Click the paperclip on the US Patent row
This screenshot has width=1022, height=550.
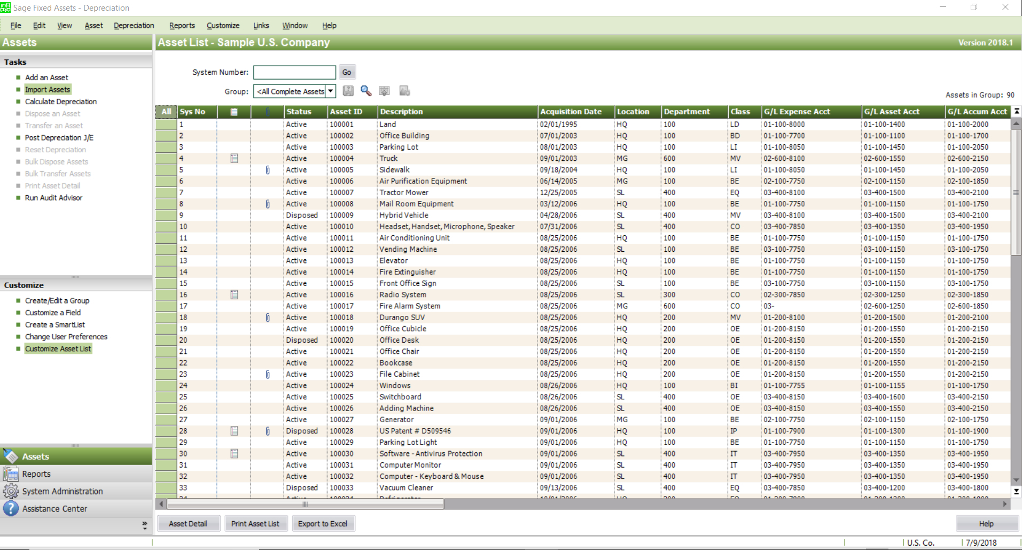268,431
